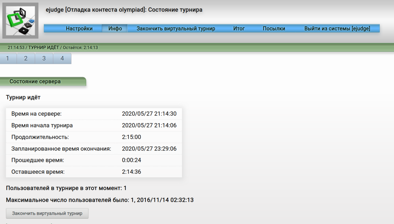
Task: Select problem tab 4
Action: pyautogui.click(x=62, y=58)
